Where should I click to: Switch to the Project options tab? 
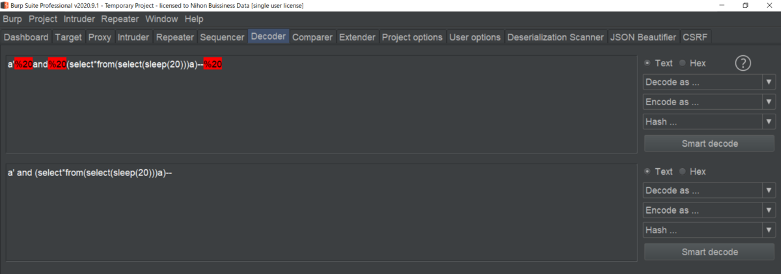tap(413, 37)
